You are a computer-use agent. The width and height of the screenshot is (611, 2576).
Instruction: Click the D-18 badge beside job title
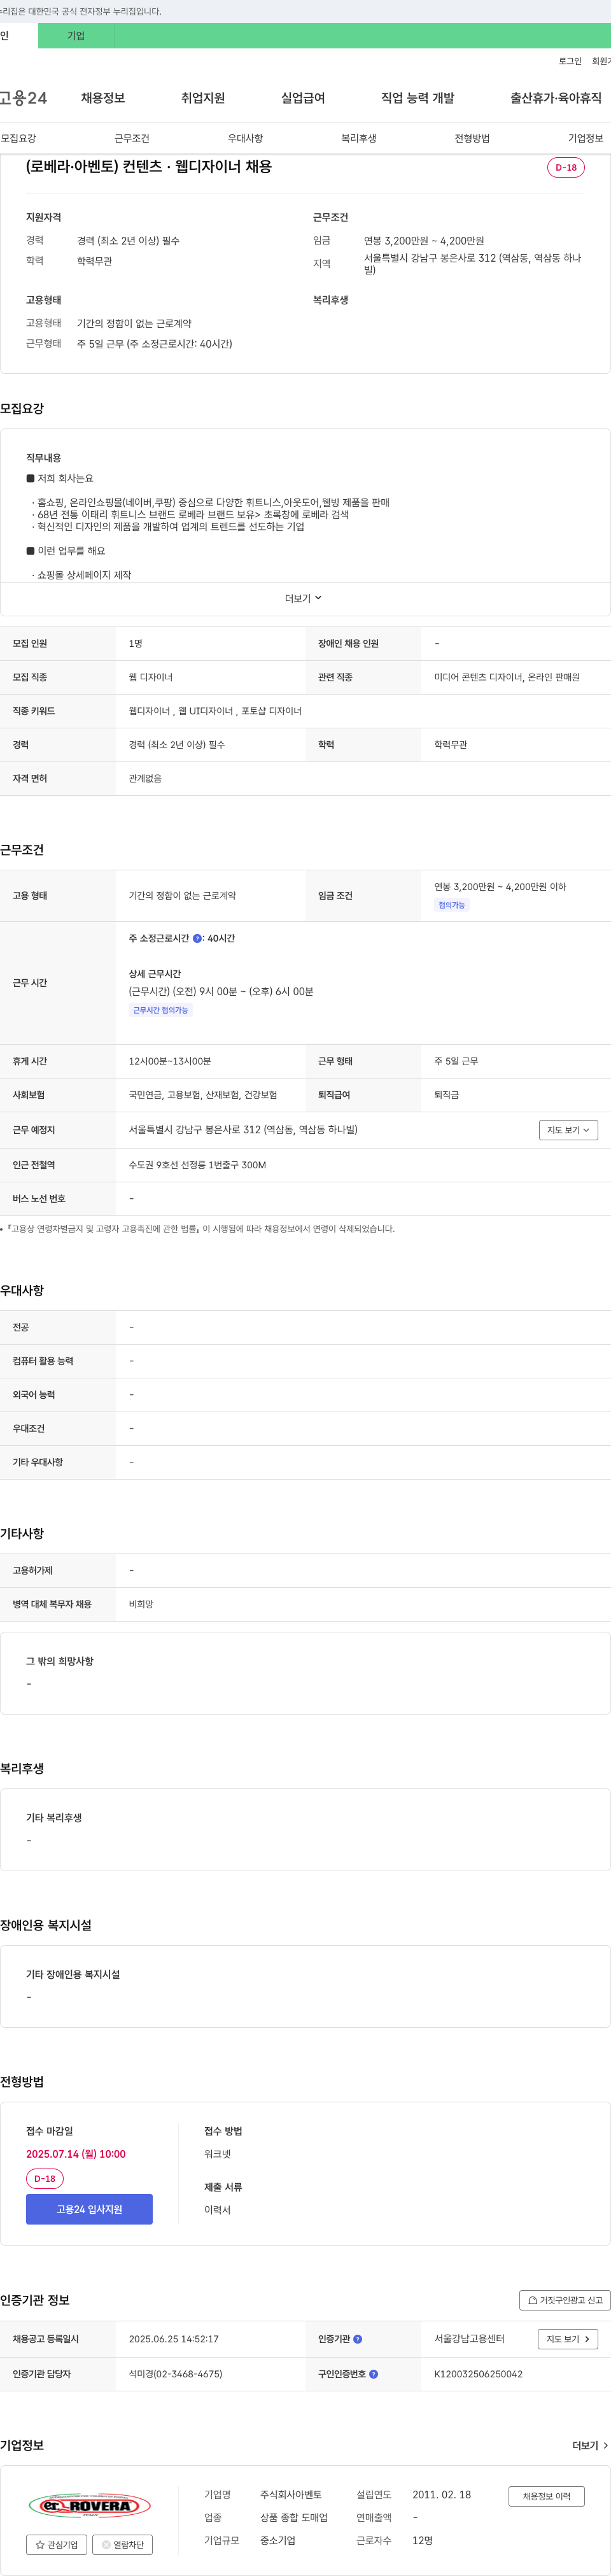pos(566,167)
